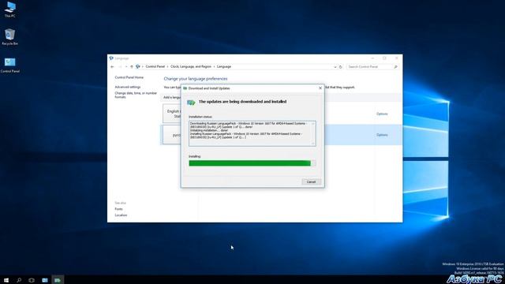This screenshot has width=505, height=284.
Task: Click search magnifier in Control Panel search box
Action: [395, 66]
